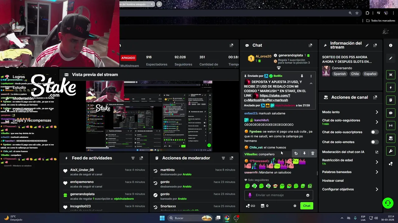Viewport: 398px width, 223px height.
Task: Click the Español tag
Action: point(370,74)
